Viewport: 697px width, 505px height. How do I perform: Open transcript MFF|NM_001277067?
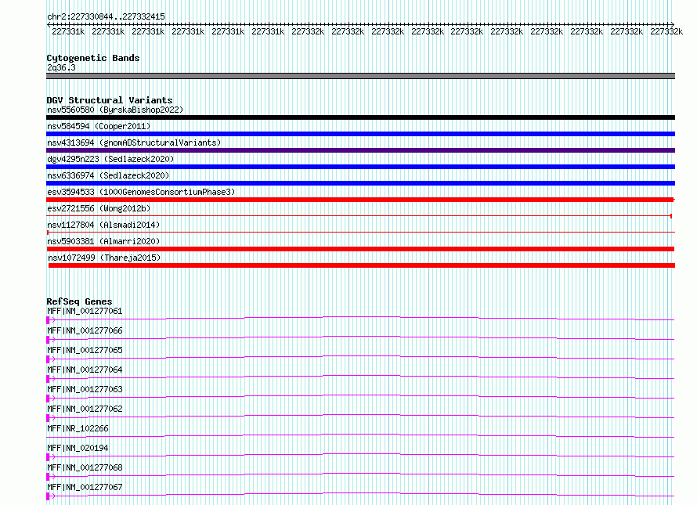(x=85, y=487)
